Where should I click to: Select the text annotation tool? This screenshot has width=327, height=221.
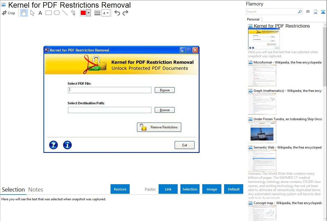(x=40, y=13)
